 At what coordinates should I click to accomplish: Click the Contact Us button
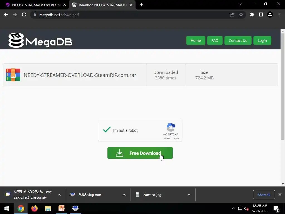pyautogui.click(x=238, y=40)
